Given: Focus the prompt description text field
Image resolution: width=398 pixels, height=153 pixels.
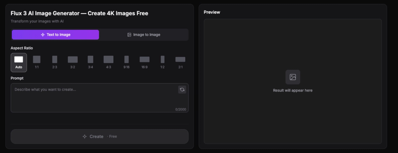Looking at the screenshot, I should click(x=99, y=98).
